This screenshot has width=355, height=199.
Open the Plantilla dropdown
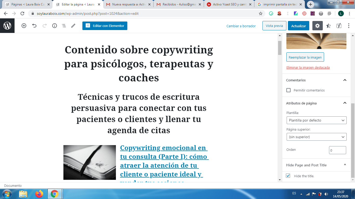point(316,120)
